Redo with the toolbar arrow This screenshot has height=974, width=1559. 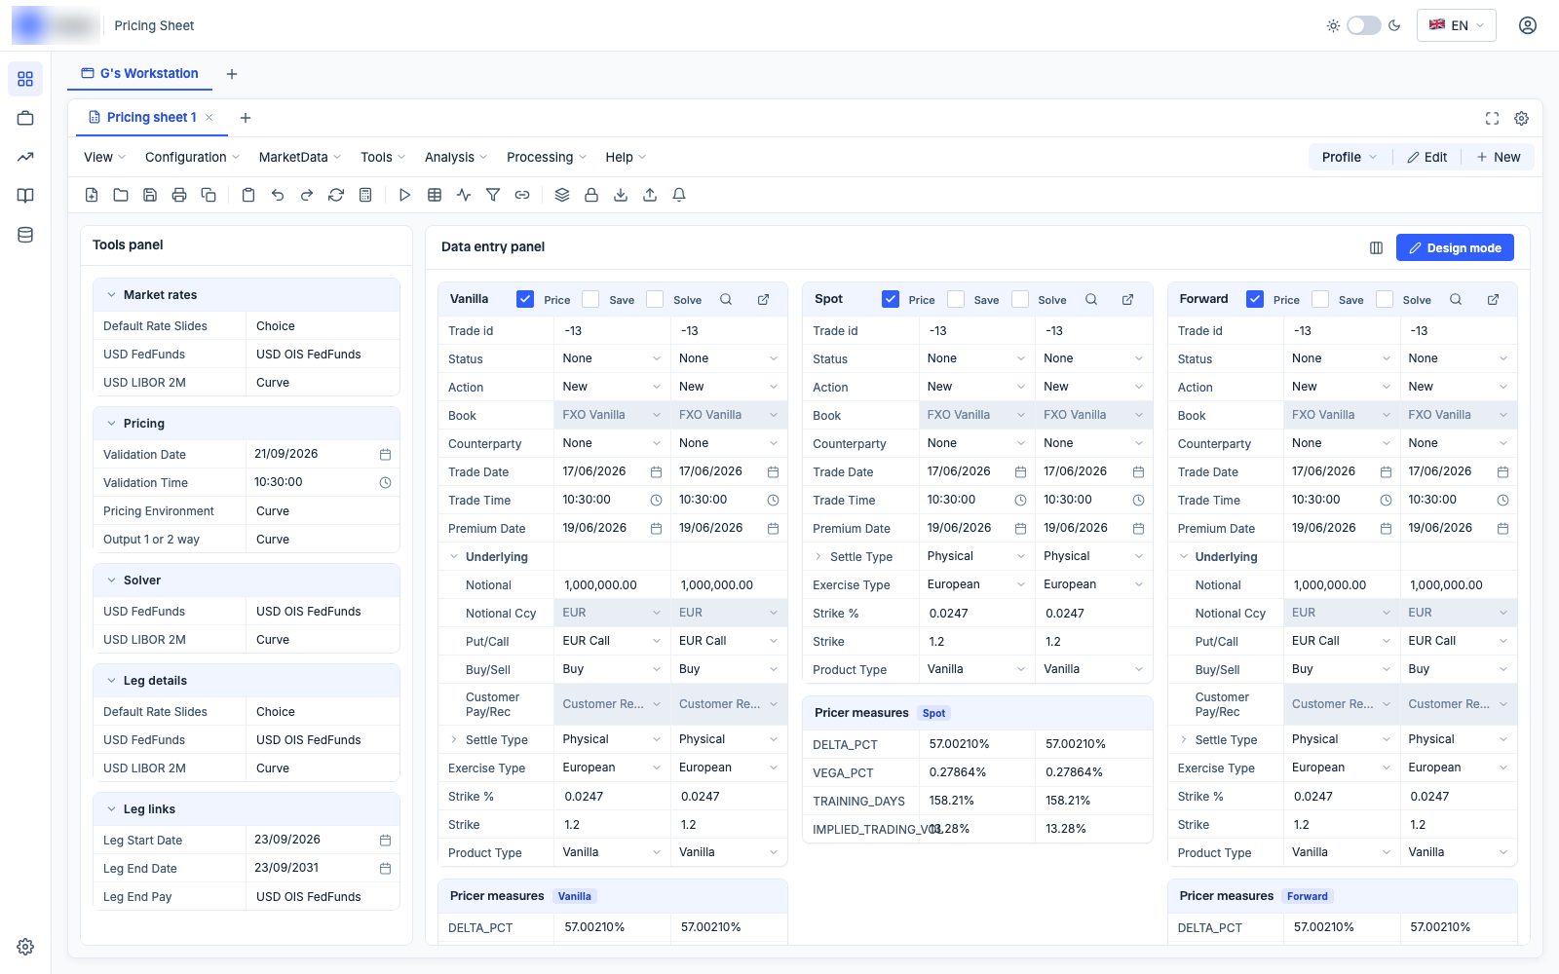307,195
